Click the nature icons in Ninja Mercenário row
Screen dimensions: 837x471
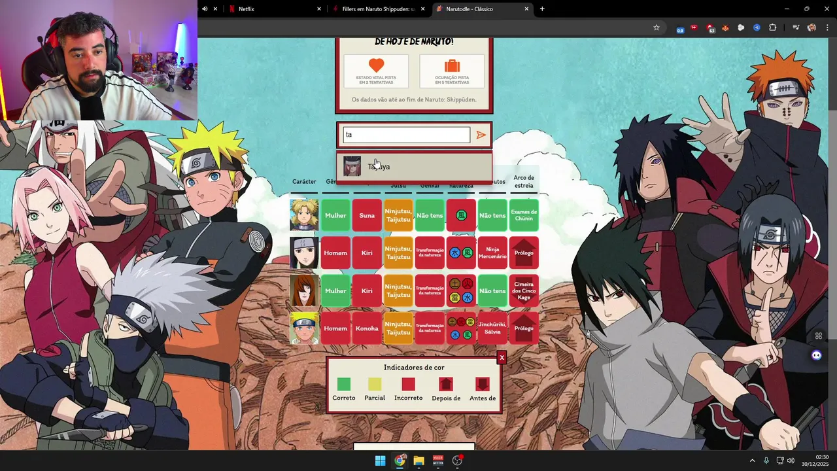pyautogui.click(x=461, y=253)
